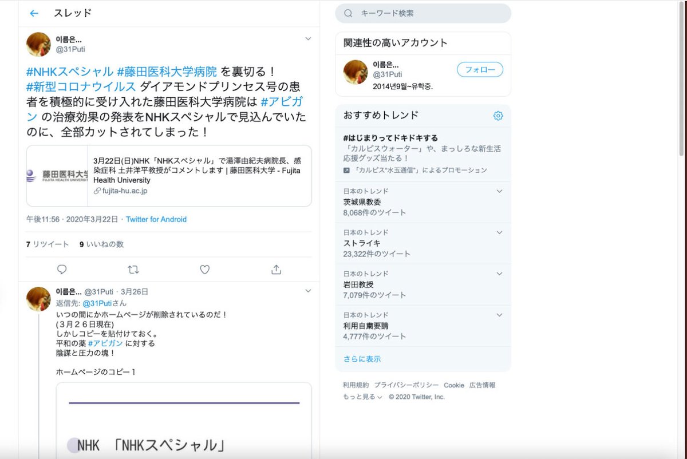
Task: Open the main tweet's more options chevron
Action: point(308,39)
